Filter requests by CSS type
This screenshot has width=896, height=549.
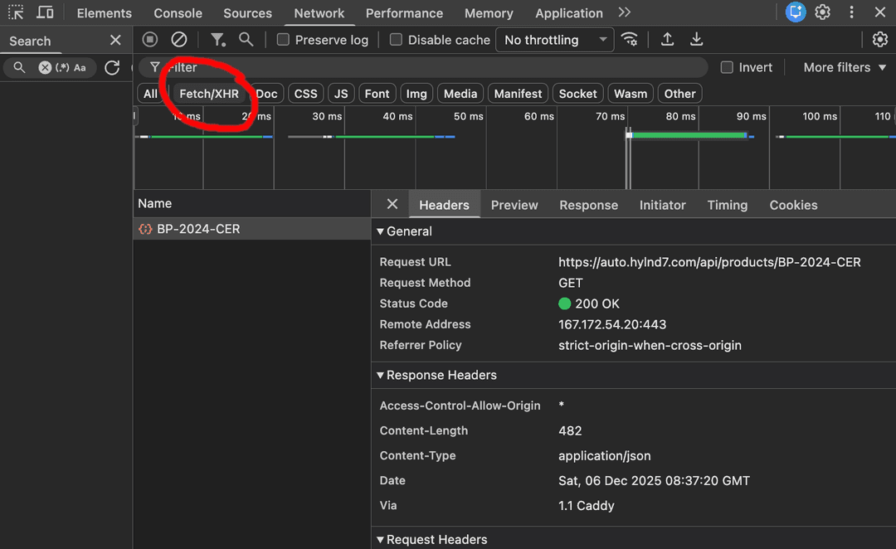[305, 94]
